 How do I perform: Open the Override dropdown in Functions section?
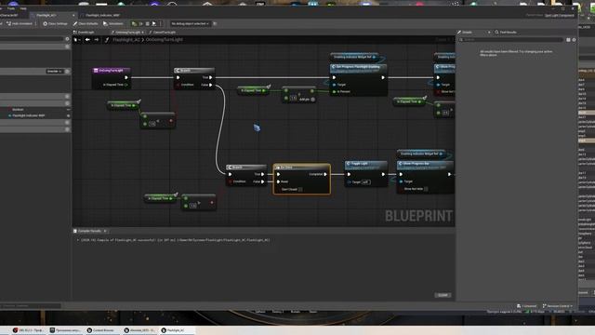[x=55, y=72]
